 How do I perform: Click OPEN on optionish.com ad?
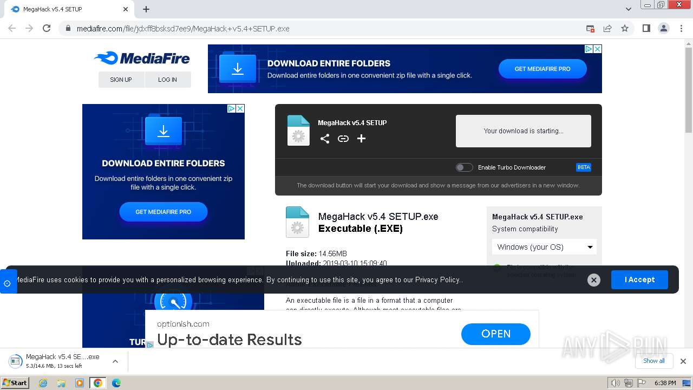[496, 334]
